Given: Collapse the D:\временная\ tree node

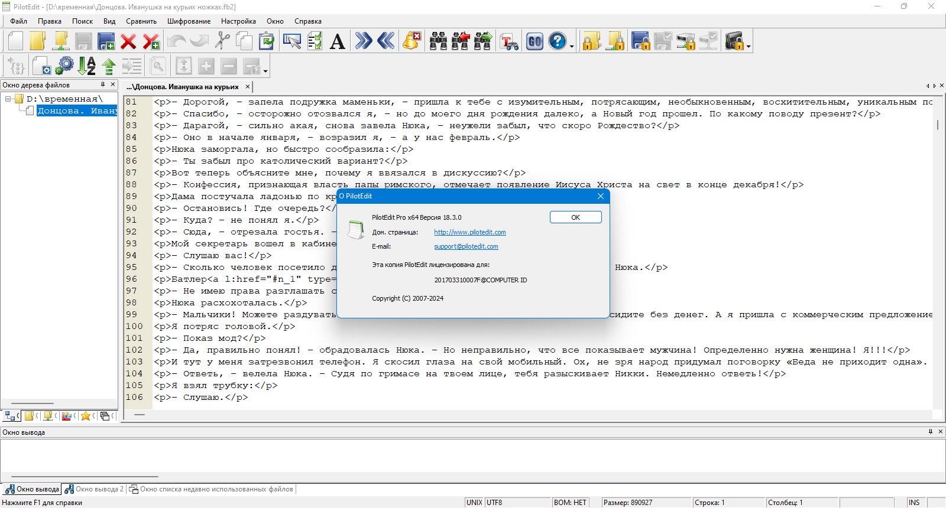Looking at the screenshot, I should (x=9, y=99).
